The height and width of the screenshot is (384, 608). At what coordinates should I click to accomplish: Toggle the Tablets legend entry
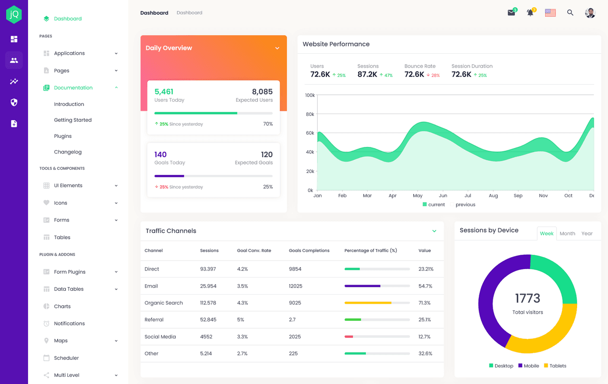555,365
